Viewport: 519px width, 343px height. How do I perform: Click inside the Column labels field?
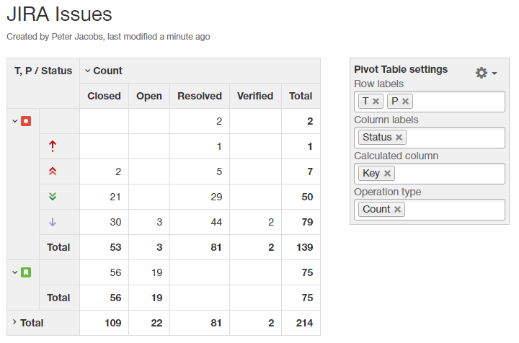click(x=430, y=138)
